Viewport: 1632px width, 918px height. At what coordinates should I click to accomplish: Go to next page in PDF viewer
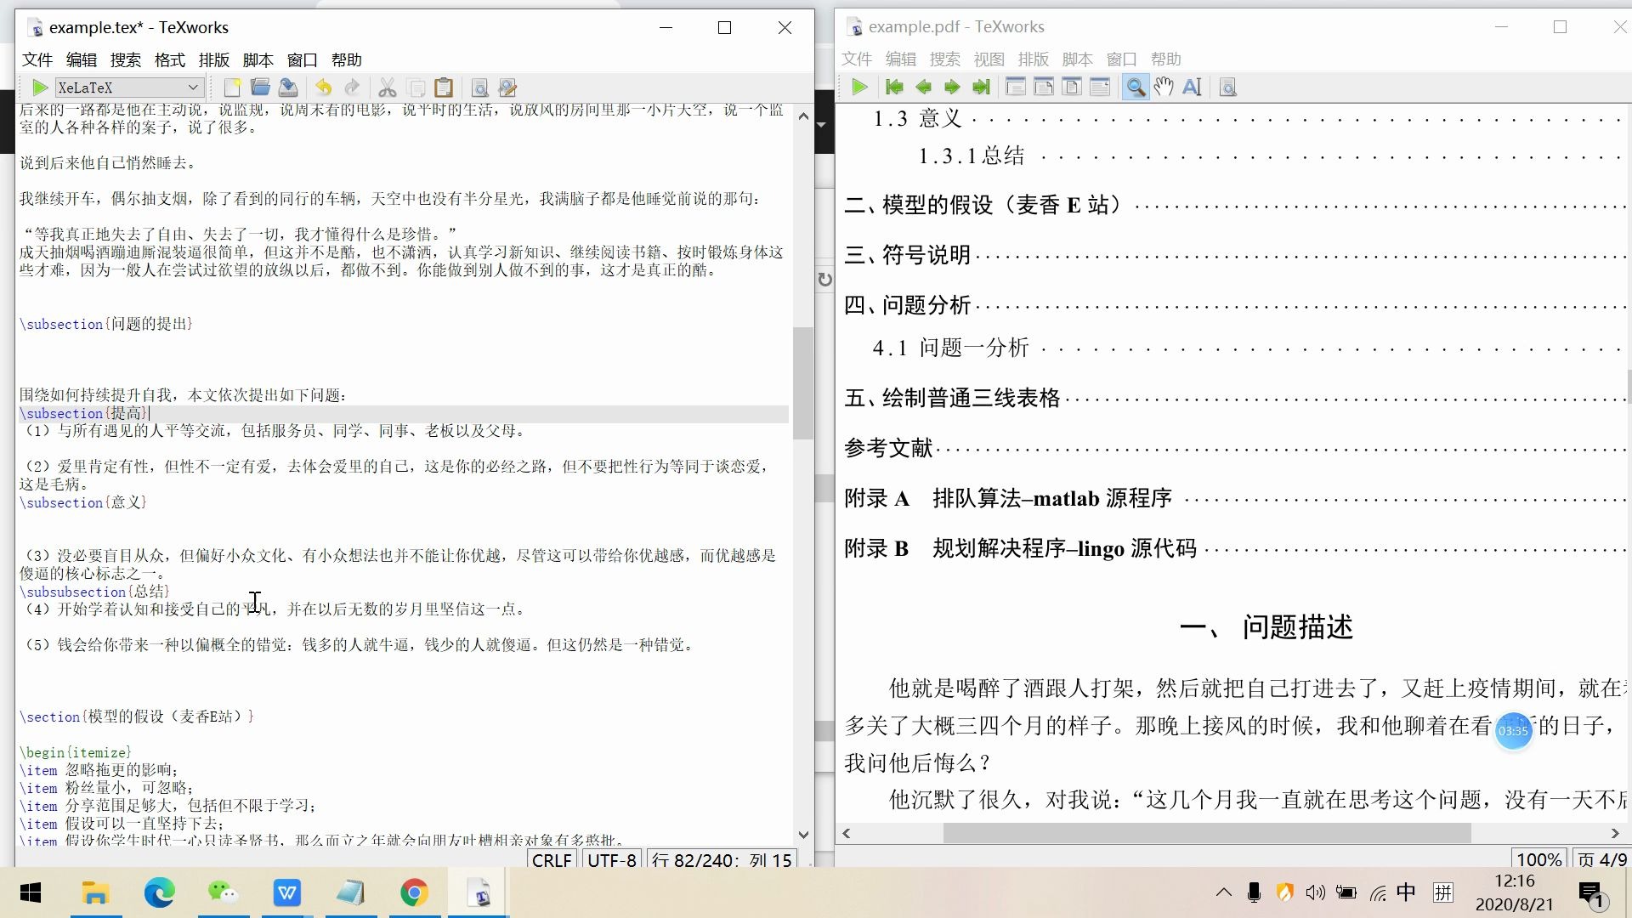point(952,87)
